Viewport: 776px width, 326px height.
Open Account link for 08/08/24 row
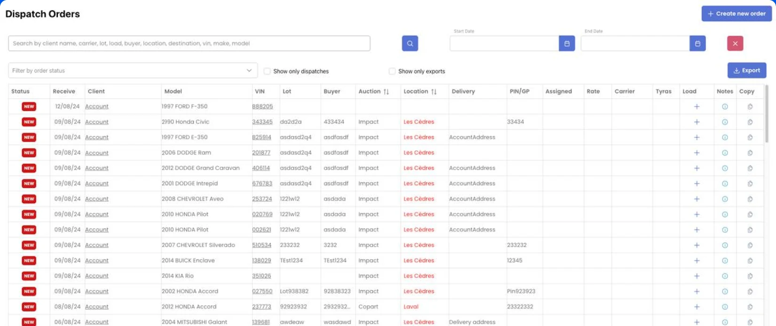96,307
